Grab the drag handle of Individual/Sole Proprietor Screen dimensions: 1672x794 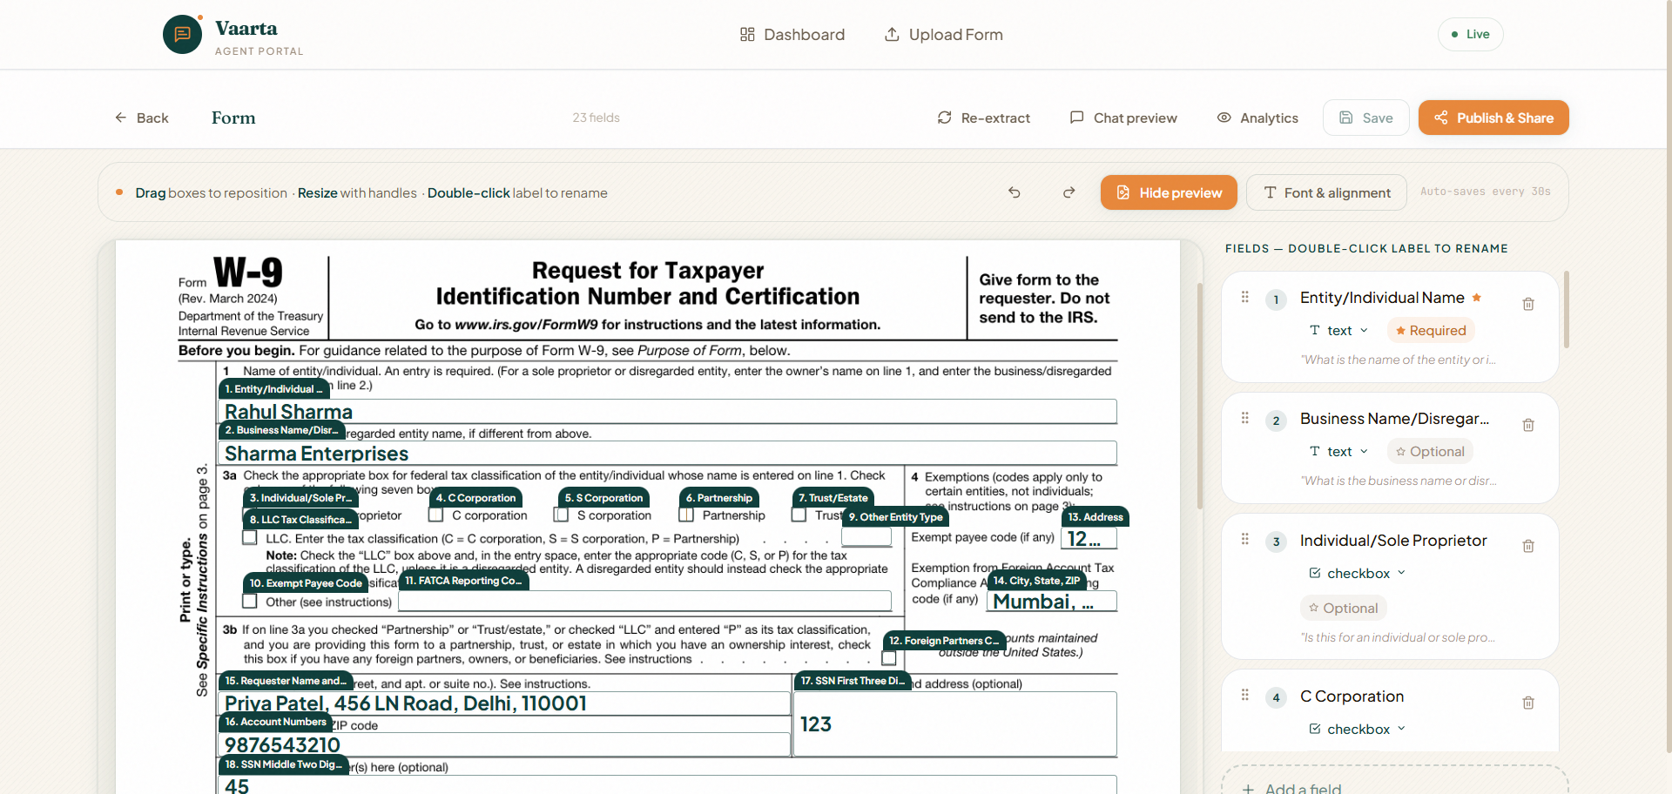pyautogui.click(x=1245, y=539)
